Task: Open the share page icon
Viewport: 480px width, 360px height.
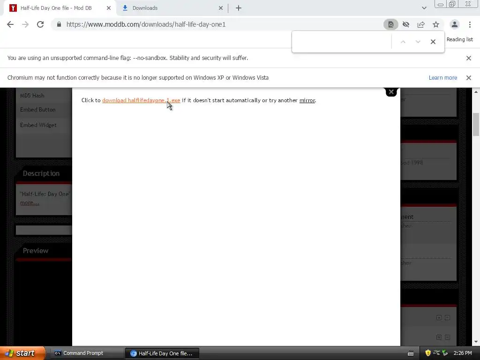Action: tap(421, 24)
